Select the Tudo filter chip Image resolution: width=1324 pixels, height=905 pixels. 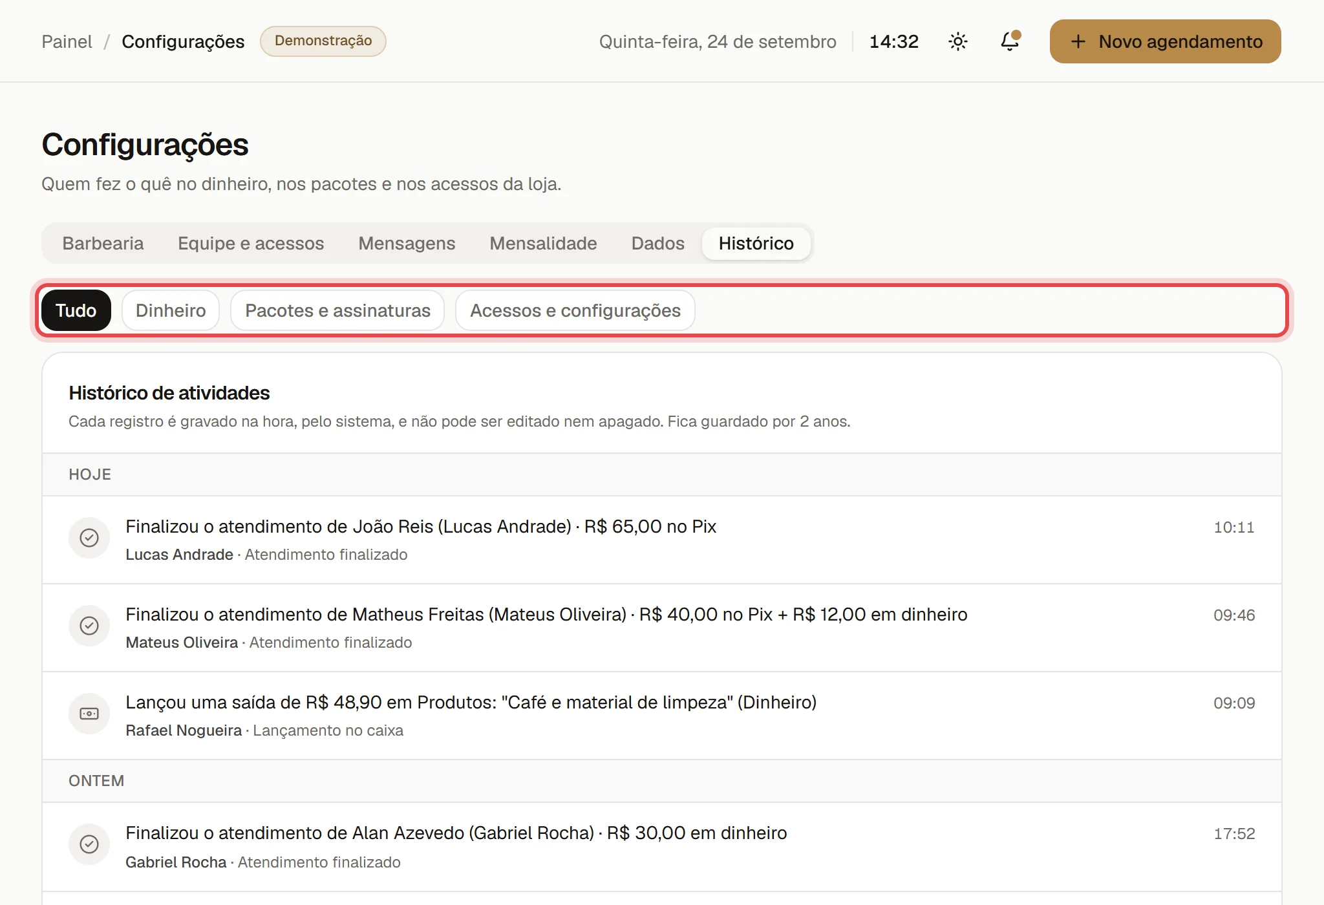tap(76, 310)
